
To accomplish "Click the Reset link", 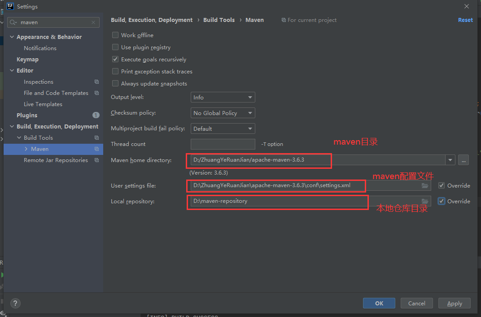I will tap(465, 20).
